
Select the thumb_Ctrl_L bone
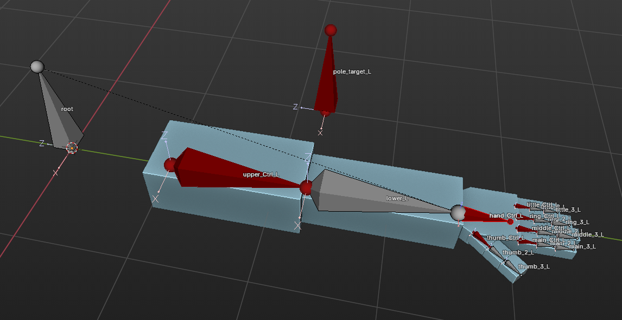click(x=480, y=238)
